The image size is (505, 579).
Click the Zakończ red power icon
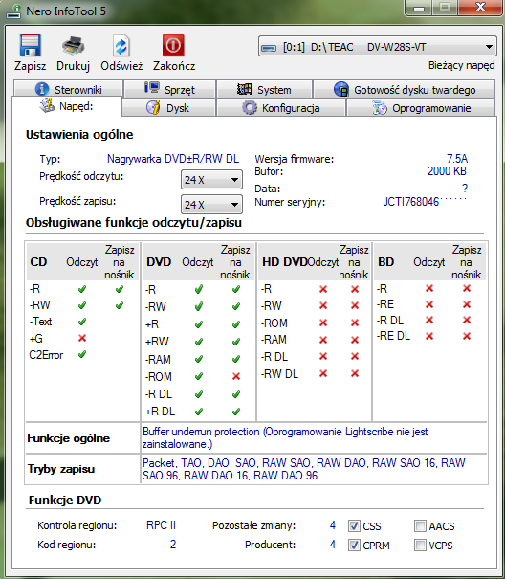tap(173, 45)
